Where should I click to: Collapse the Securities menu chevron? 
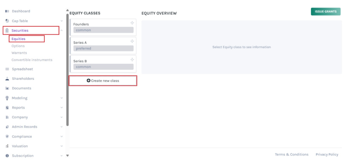click(x=62, y=31)
